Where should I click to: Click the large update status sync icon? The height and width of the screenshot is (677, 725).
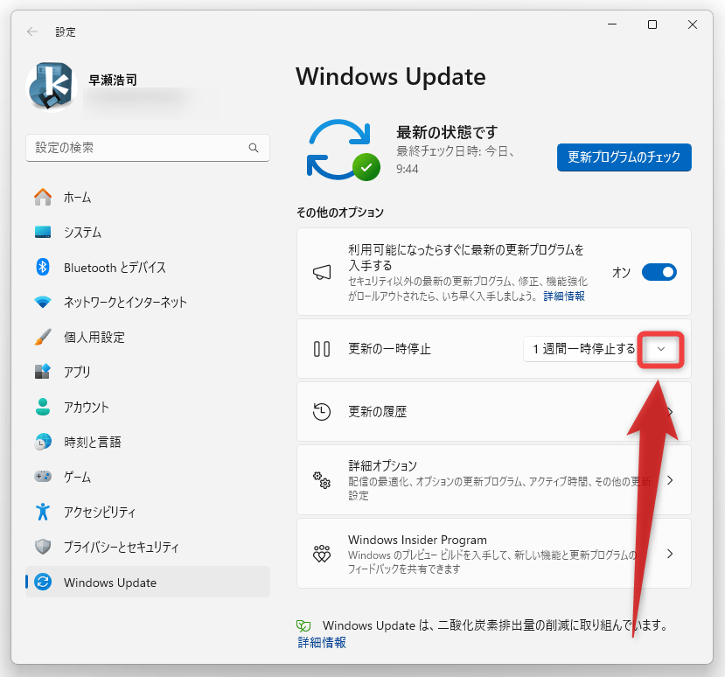pyautogui.click(x=343, y=150)
